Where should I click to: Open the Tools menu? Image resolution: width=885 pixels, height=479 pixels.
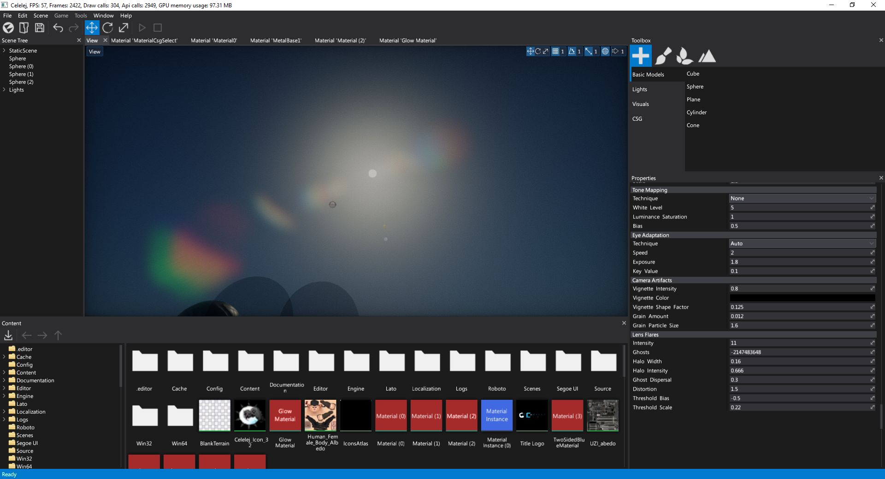81,16
